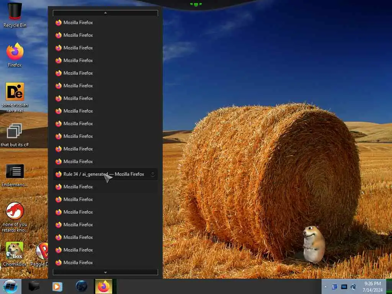
Task: Open the Windows Start menu orb
Action: click(x=10, y=286)
